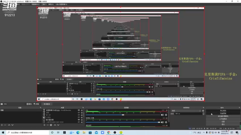The width and height of the screenshot is (241, 135).
Task: Click the deselect button beside filters
Action: coord(47,104)
